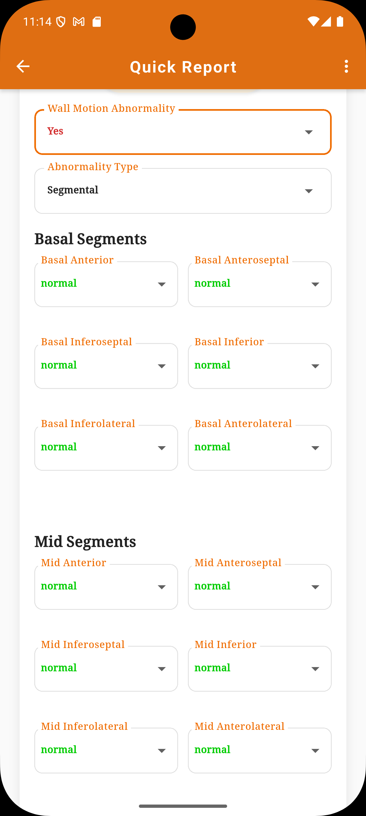Open the three-dot overflow menu
The height and width of the screenshot is (816, 366).
tap(346, 67)
